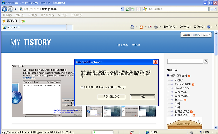Open the 100% zoom level control
The width and height of the screenshot is (218, 134).
[206, 132]
